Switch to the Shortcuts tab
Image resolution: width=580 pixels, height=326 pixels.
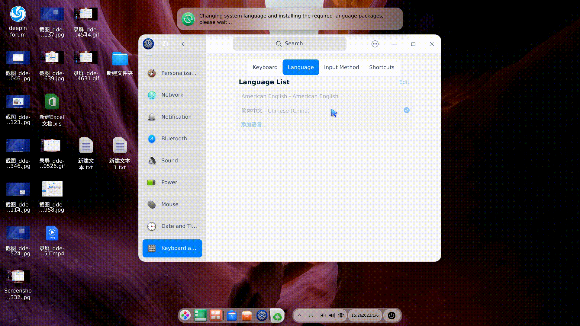click(x=382, y=67)
